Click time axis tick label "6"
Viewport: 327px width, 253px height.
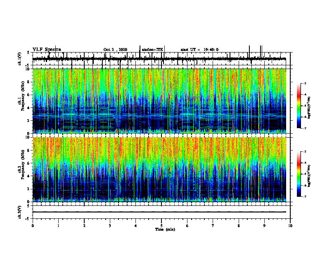[x=187, y=226]
